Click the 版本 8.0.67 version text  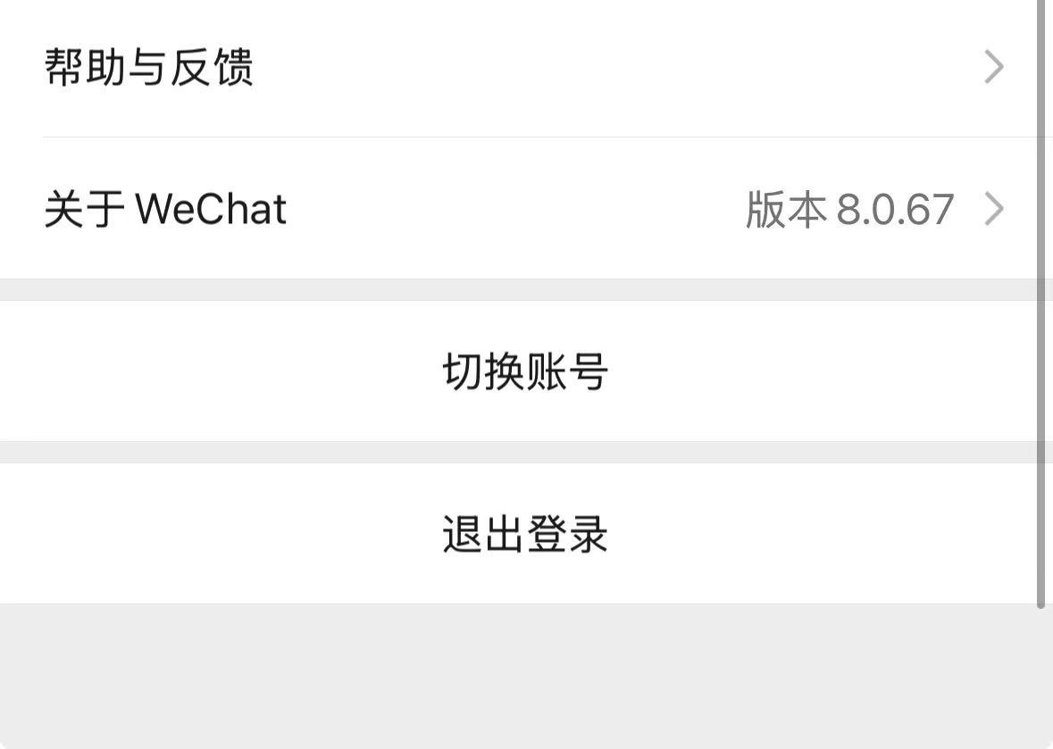[849, 209]
